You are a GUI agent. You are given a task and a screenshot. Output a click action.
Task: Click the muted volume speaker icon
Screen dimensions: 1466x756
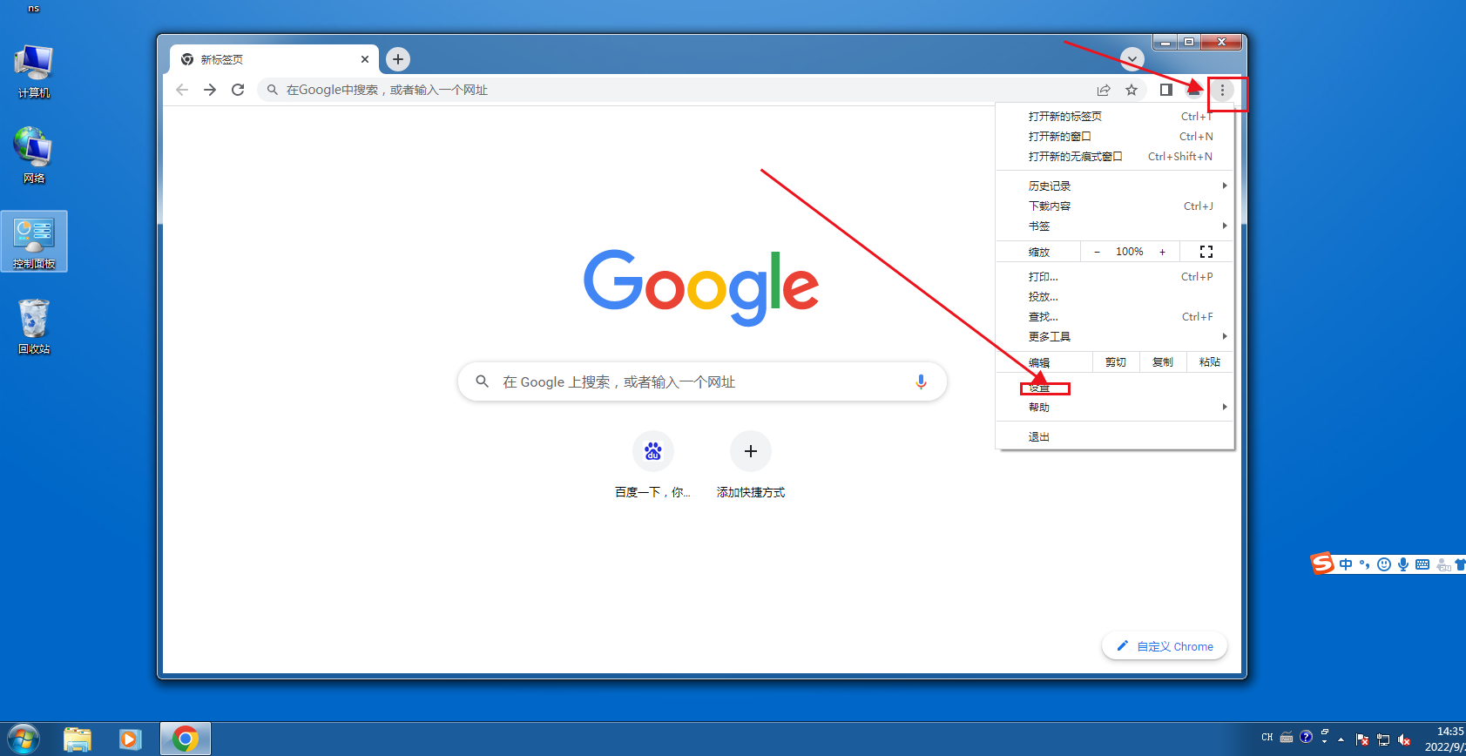[1404, 739]
